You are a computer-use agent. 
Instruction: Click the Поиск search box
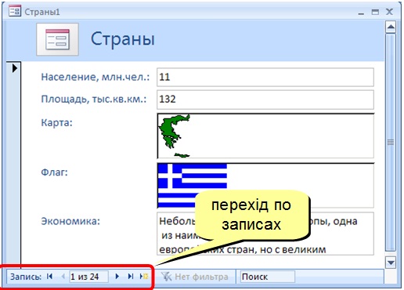click(x=268, y=277)
